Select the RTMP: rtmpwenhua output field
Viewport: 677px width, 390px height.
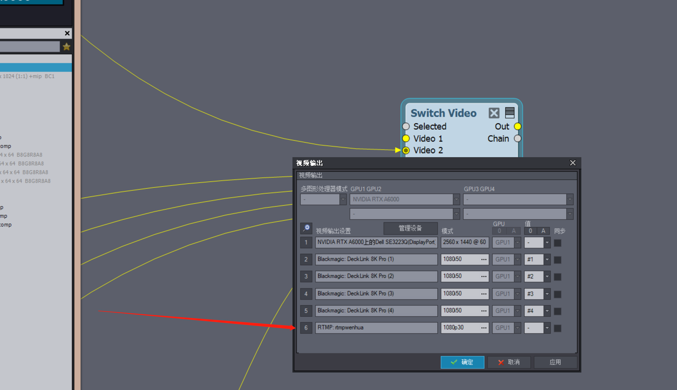(376, 328)
